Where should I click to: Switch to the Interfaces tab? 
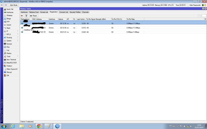[x=24, y=12]
